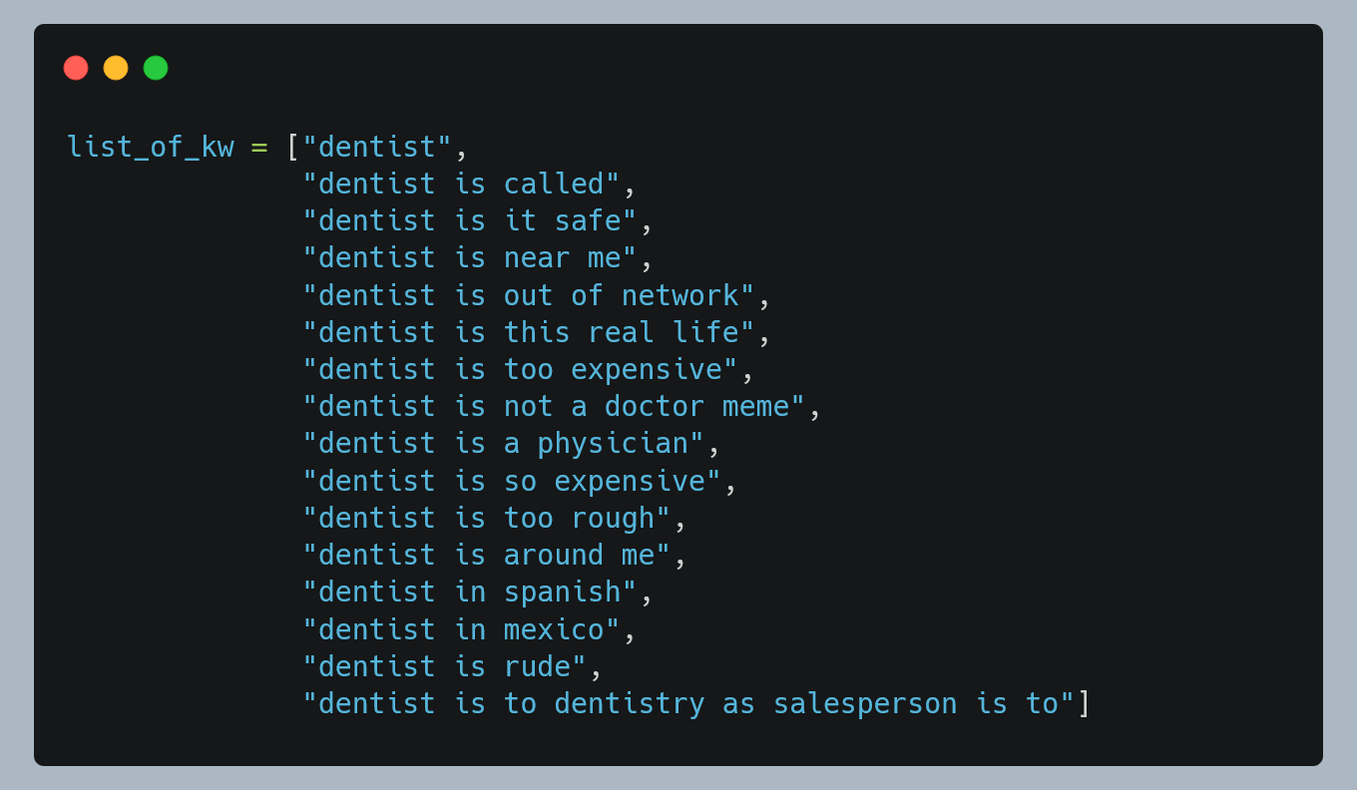
Task: Click the list_of_kw variable name
Action: tap(151, 148)
